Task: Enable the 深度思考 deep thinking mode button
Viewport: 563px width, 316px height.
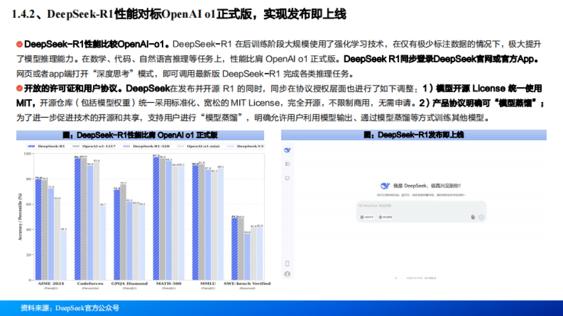Action: click(367, 217)
